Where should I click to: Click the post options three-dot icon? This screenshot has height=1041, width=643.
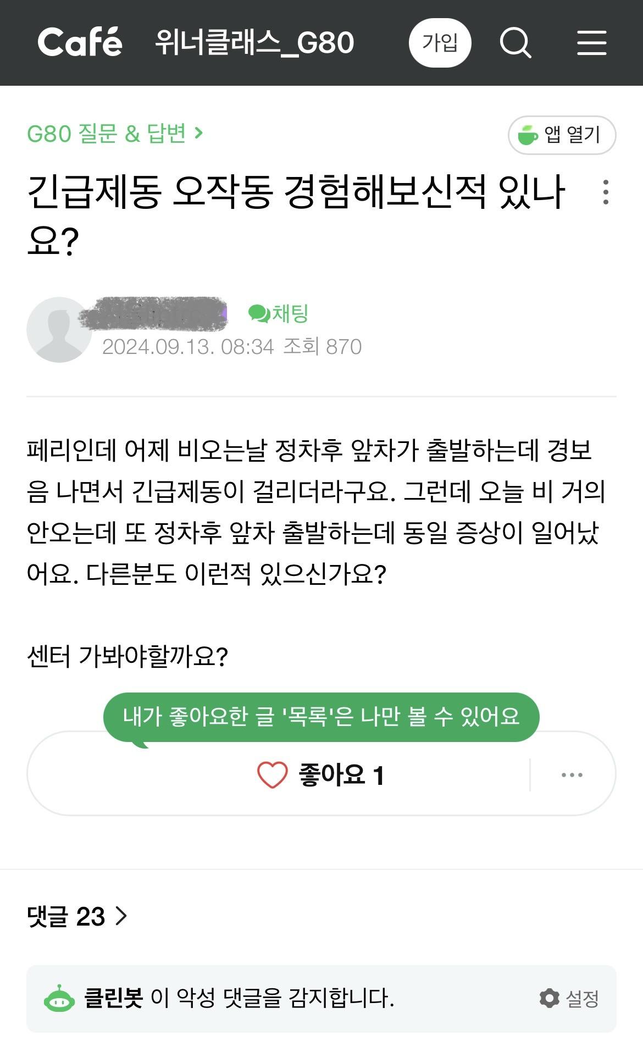pos(605,192)
